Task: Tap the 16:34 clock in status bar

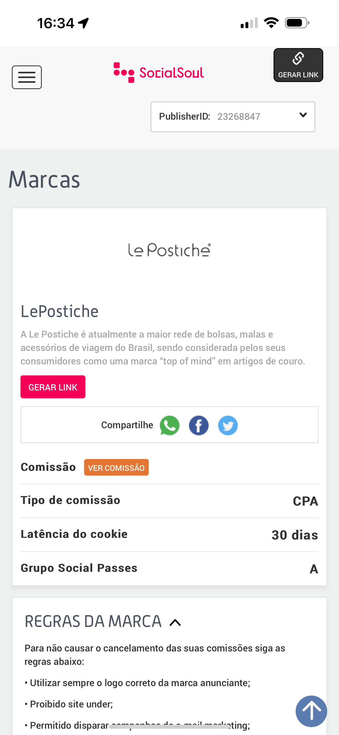Action: click(56, 23)
